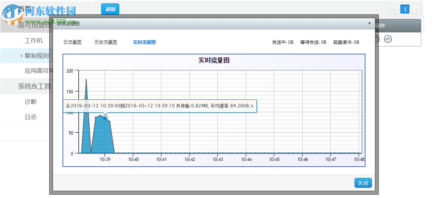
Task: Click the 10:48 time axis label
Action: pyautogui.click(x=359, y=159)
